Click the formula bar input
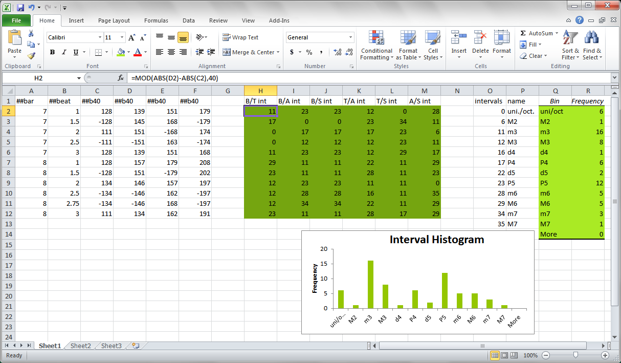 tap(368, 78)
